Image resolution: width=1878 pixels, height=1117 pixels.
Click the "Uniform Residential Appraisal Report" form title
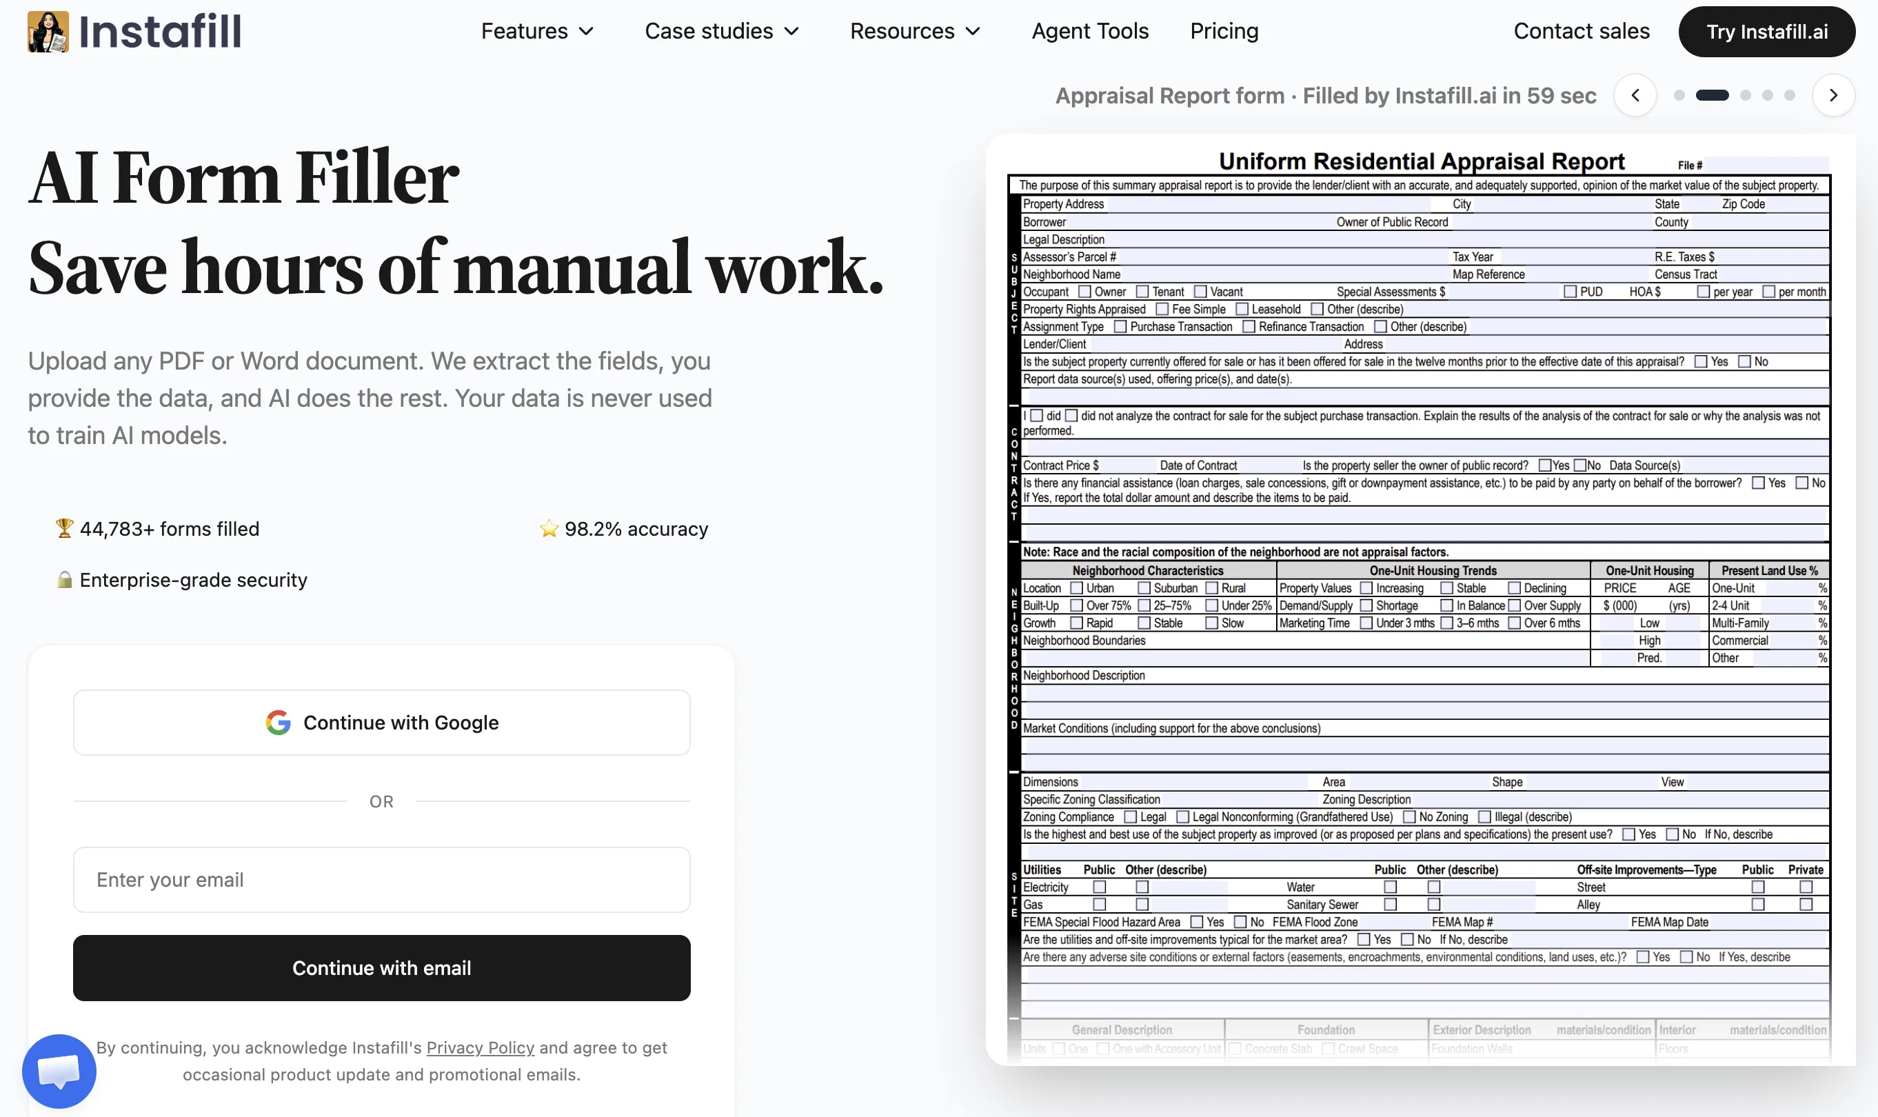pyautogui.click(x=1422, y=162)
